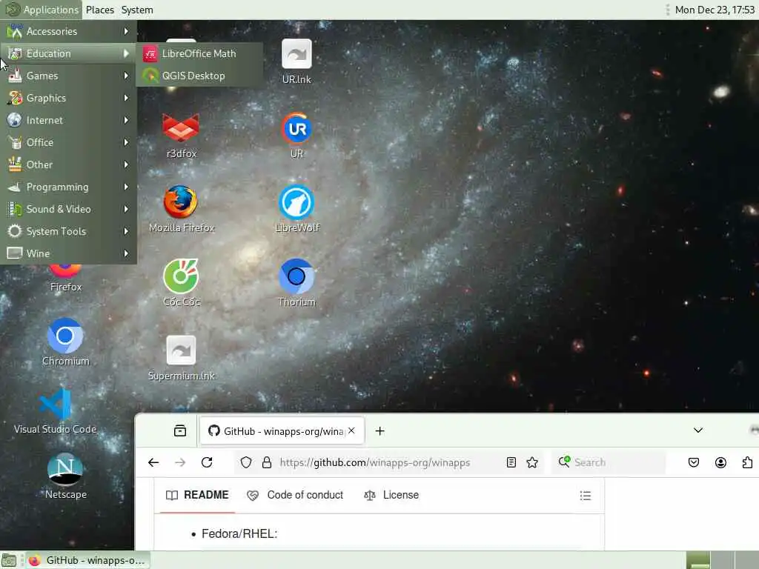This screenshot has width=759, height=569.
Task: Open a new browser tab
Action: [x=380, y=431]
